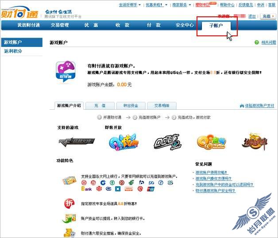278x238 pixels.
Task: Open the 付款 navigation item
Action: click(154, 25)
